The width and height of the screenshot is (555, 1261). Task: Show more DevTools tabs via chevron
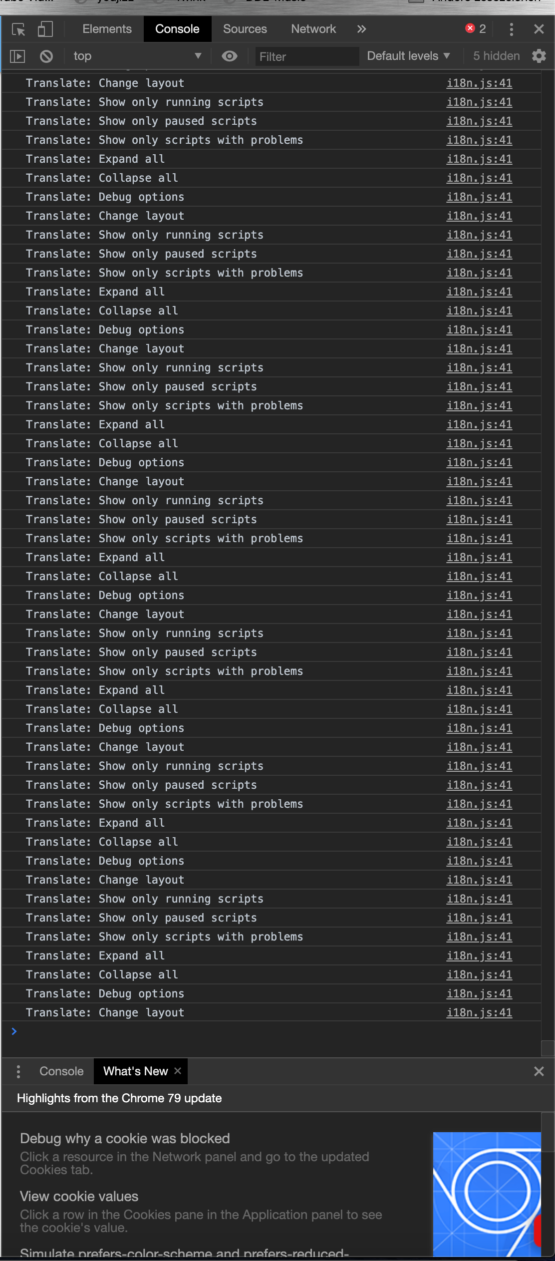click(x=362, y=29)
